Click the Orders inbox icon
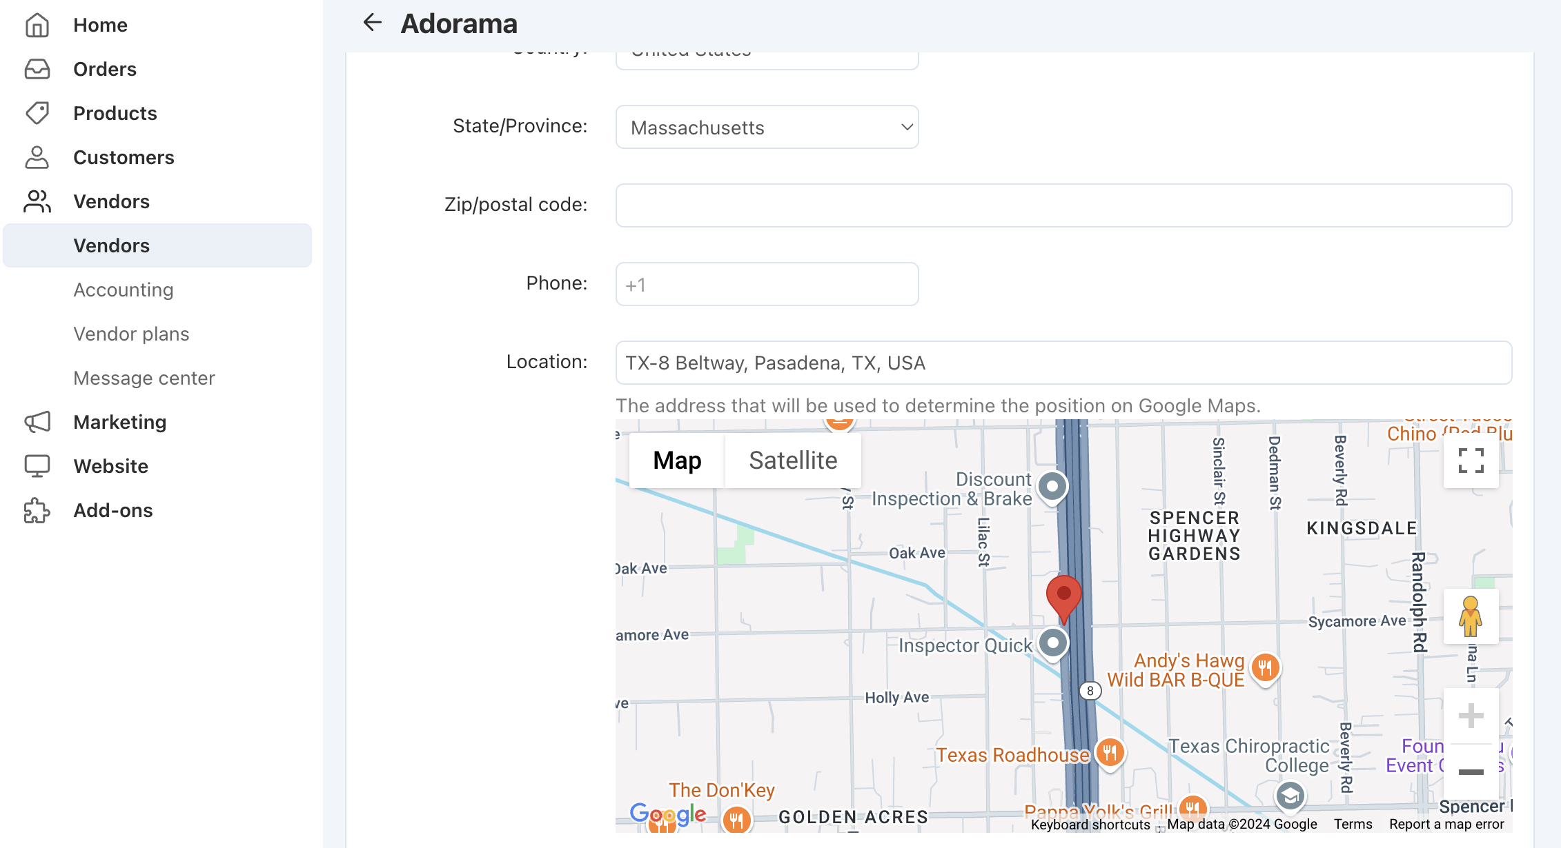1561x848 pixels. [x=37, y=70]
